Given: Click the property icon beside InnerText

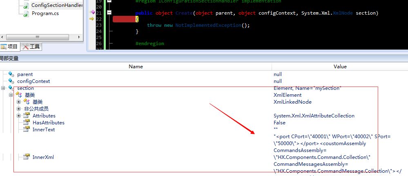Looking at the screenshot, I should [x=27, y=130].
